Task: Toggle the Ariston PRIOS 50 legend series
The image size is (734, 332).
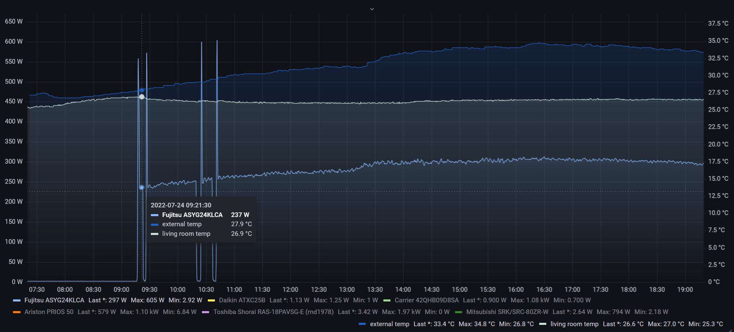Action: click(x=49, y=312)
